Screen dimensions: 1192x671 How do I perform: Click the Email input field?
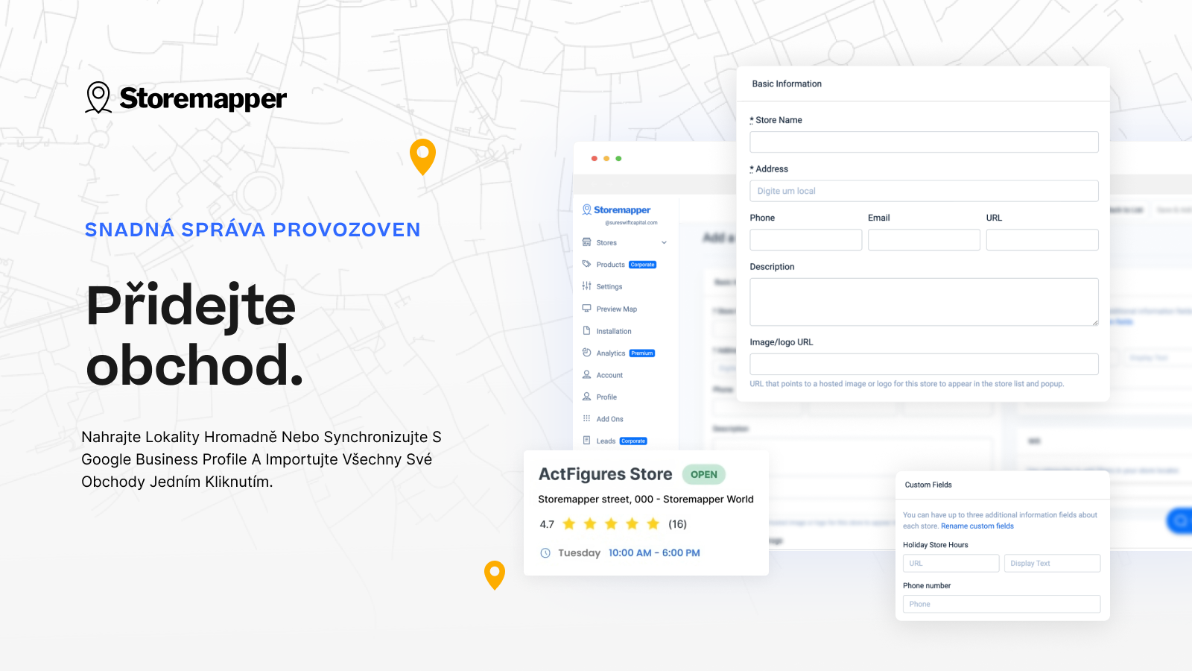point(924,240)
